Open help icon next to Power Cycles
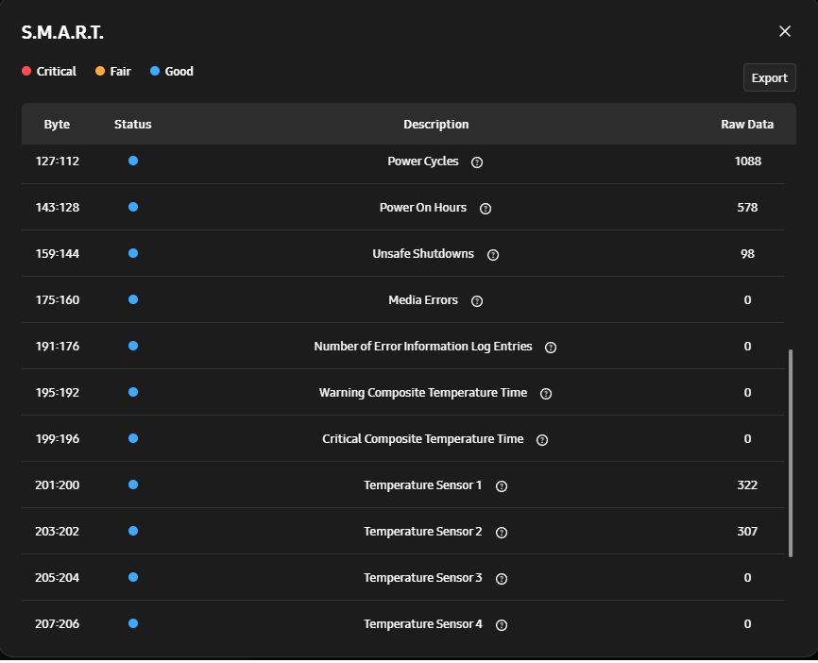The width and height of the screenshot is (818, 663). click(x=477, y=162)
